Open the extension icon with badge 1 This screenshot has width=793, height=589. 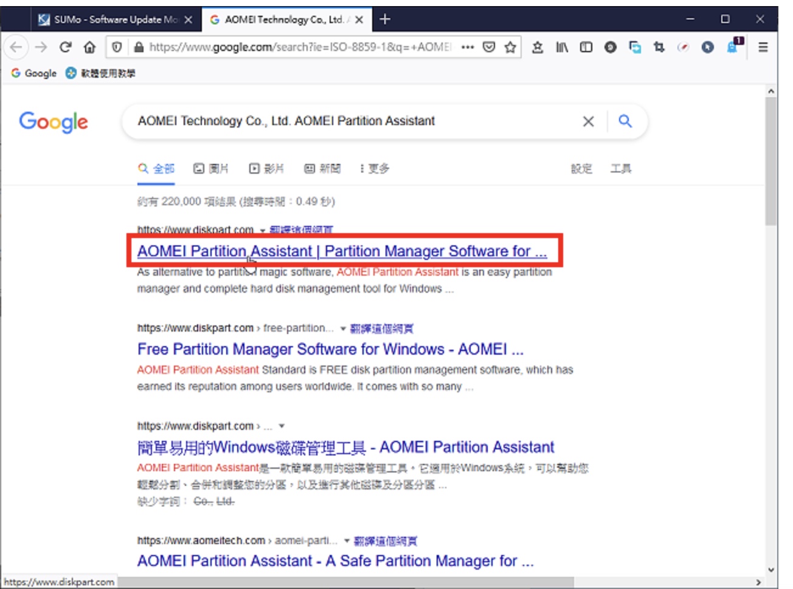pos(733,46)
